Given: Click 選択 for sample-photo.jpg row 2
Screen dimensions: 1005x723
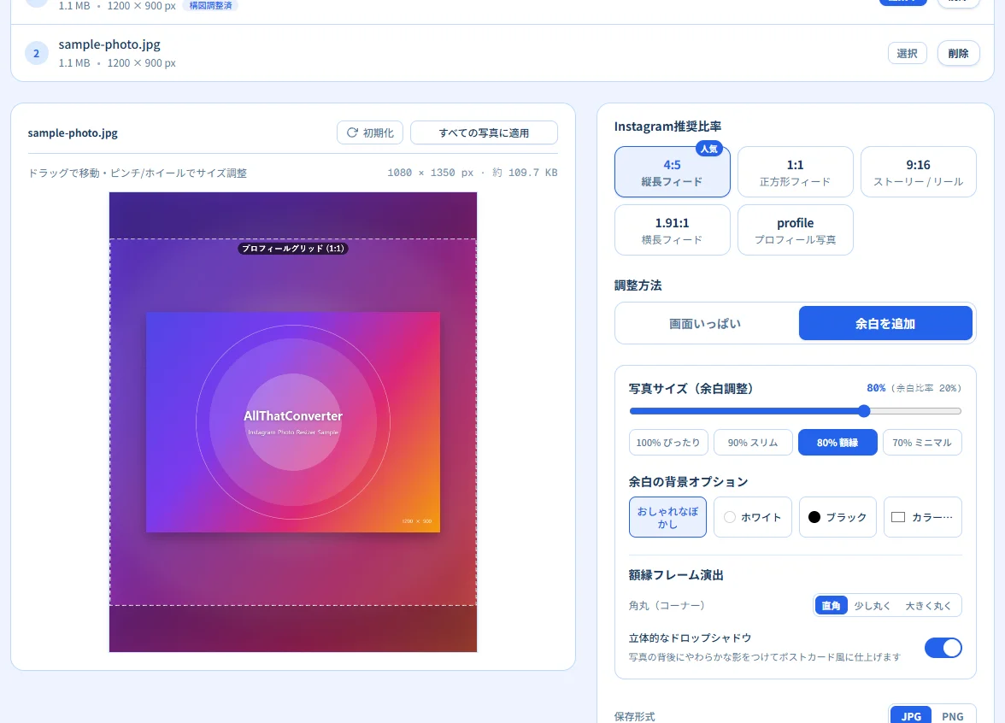Looking at the screenshot, I should tap(907, 53).
